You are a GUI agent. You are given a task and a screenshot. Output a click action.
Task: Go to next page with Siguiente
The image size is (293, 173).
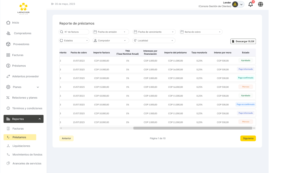[x=248, y=138]
